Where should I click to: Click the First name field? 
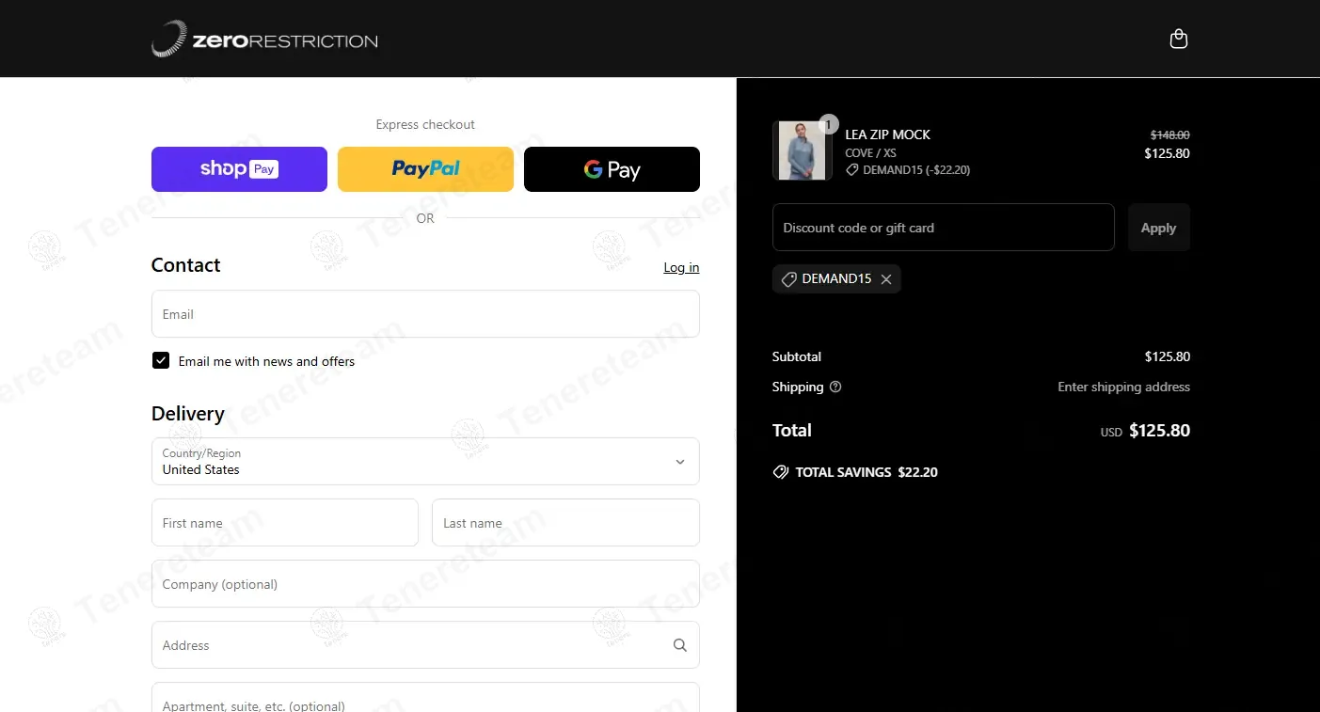[284, 523]
